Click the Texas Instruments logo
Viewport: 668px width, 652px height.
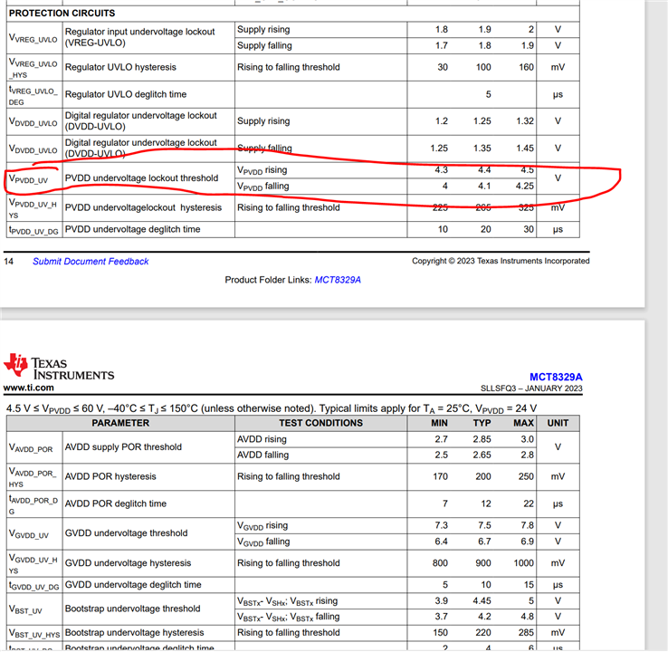59,366
